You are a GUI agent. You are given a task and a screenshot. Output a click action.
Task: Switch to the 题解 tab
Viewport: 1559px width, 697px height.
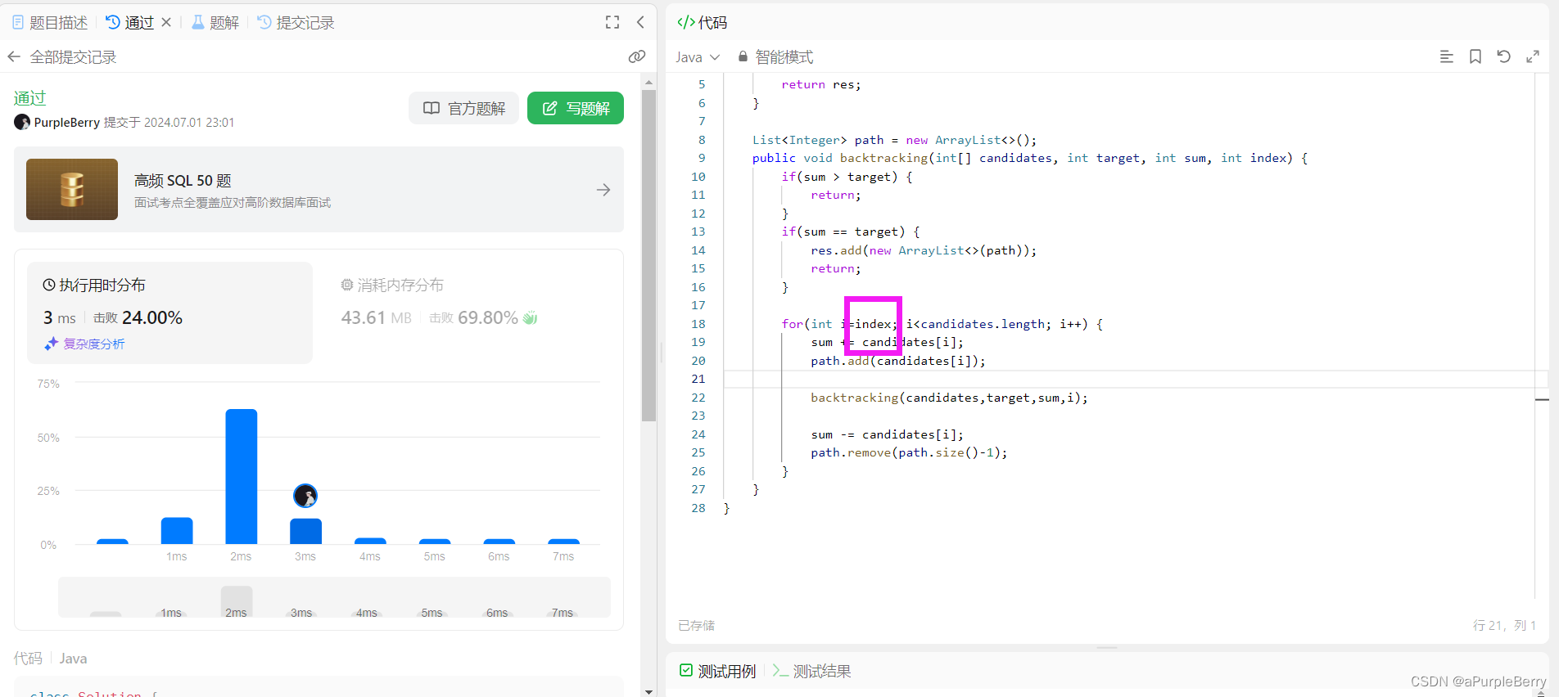tap(215, 23)
